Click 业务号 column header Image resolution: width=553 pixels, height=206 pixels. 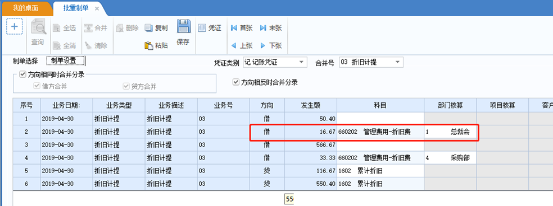click(x=224, y=105)
